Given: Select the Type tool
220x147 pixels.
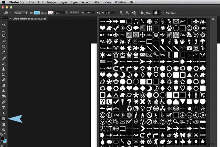Looking at the screenshot, I should pos(4,108).
